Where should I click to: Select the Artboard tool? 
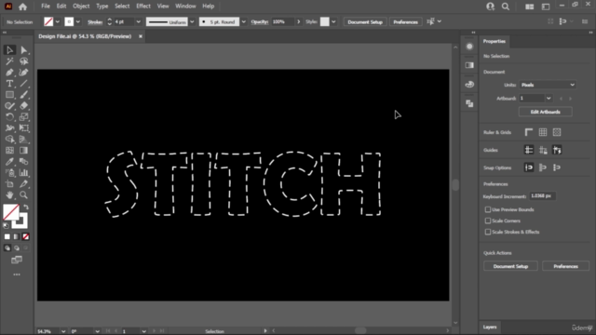(x=9, y=184)
